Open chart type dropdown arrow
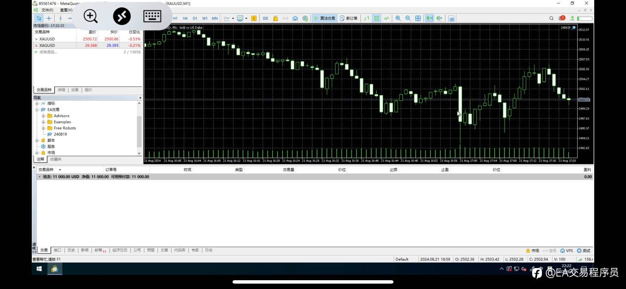626x289 pixels. (x=233, y=18)
